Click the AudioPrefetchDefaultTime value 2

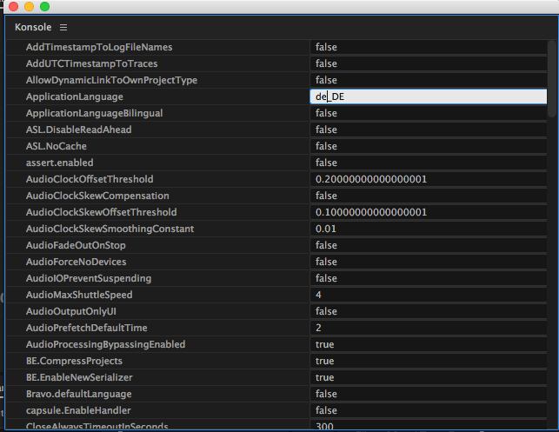(x=426, y=329)
